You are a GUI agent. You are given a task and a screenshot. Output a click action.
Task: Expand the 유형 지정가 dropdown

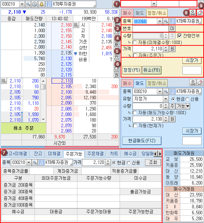(x=165, y=99)
